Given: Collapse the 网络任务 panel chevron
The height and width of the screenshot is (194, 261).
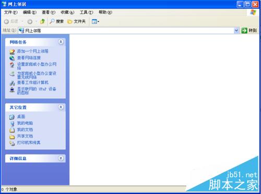Looking at the screenshot, I should click(61, 42).
